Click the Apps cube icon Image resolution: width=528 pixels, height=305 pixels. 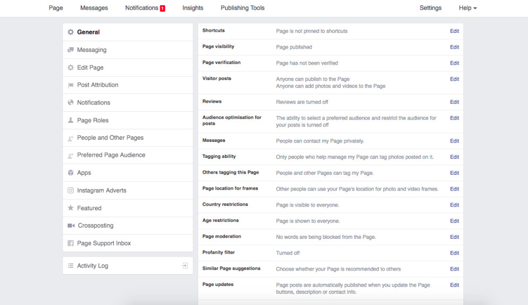71,173
